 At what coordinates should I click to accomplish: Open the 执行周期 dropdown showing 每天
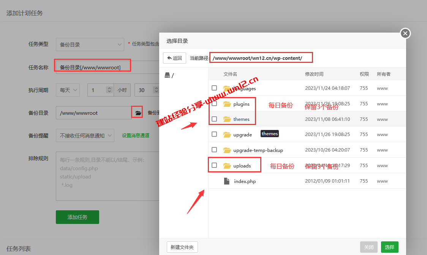tap(68, 90)
